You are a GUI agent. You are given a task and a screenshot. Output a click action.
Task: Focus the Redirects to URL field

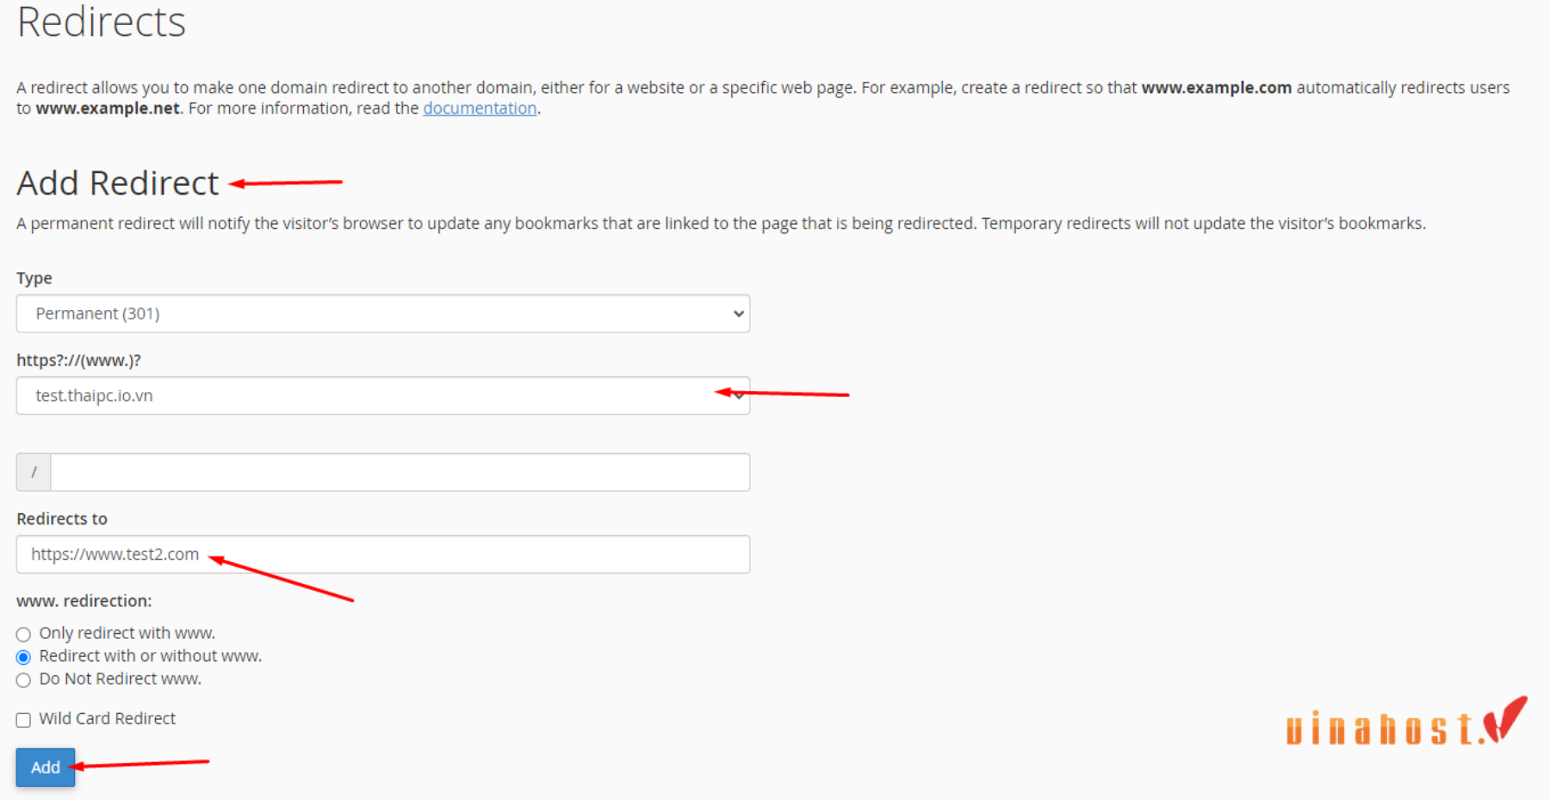click(383, 555)
